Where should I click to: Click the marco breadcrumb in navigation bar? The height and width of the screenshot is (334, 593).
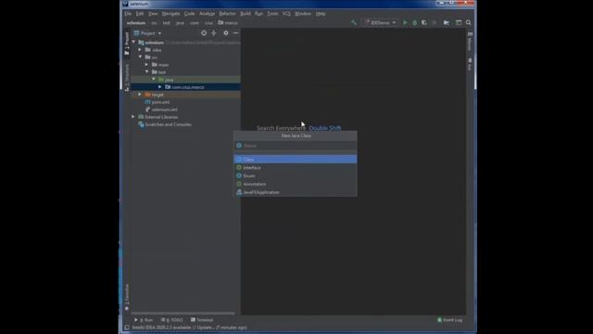[228, 22]
